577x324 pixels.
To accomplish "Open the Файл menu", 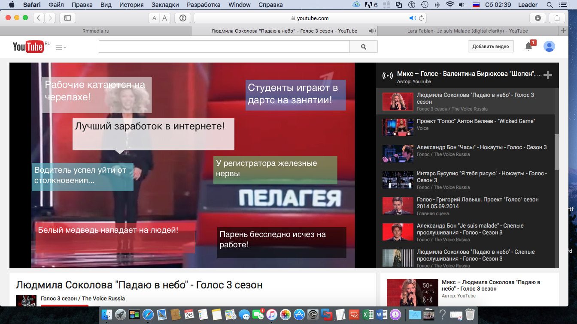I will pyautogui.click(x=57, y=5).
